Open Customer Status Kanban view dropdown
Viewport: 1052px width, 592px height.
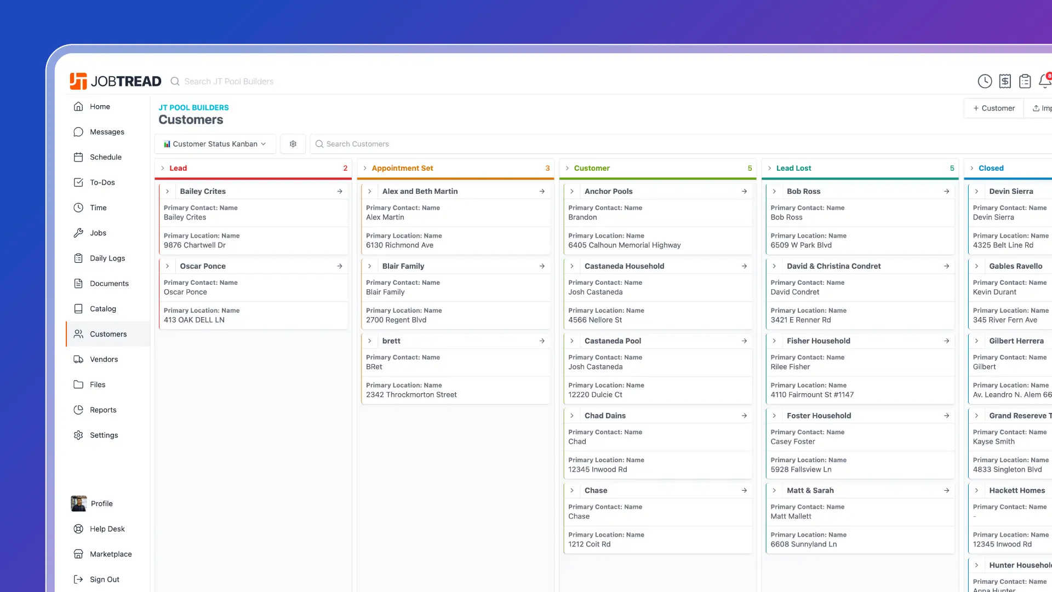click(215, 144)
